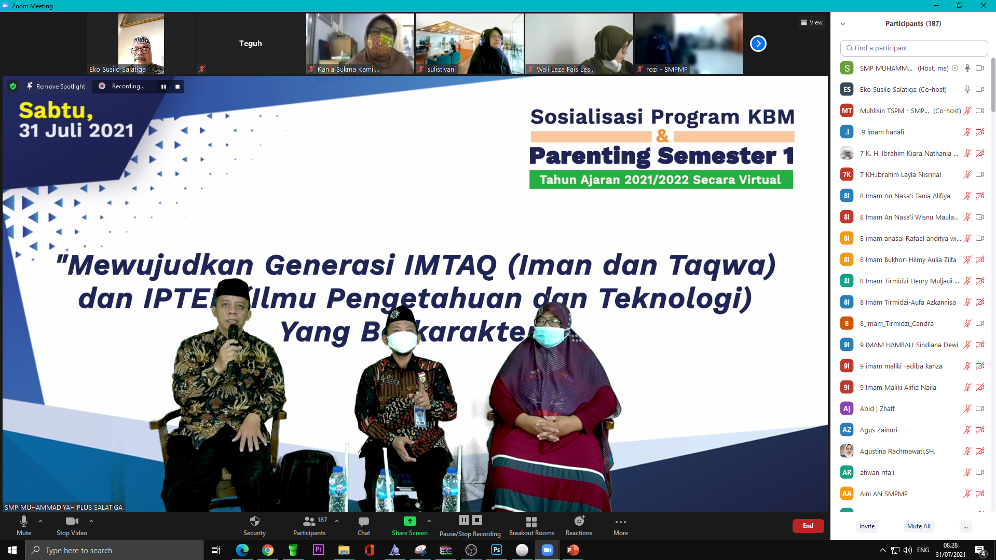Screen dimensions: 996x560
Task: Toggle Stop Video camera button
Action: [x=72, y=522]
